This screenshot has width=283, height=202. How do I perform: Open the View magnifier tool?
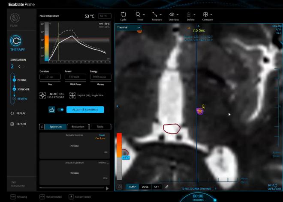click(x=138, y=15)
